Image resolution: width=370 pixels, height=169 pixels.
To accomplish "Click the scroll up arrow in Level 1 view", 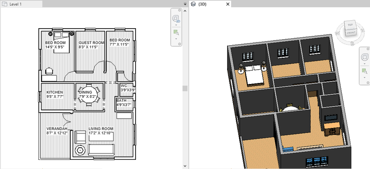I will [185, 11].
